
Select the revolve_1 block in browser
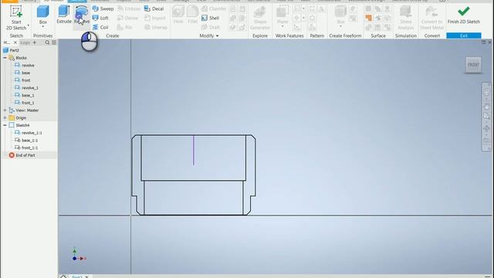pos(26,88)
